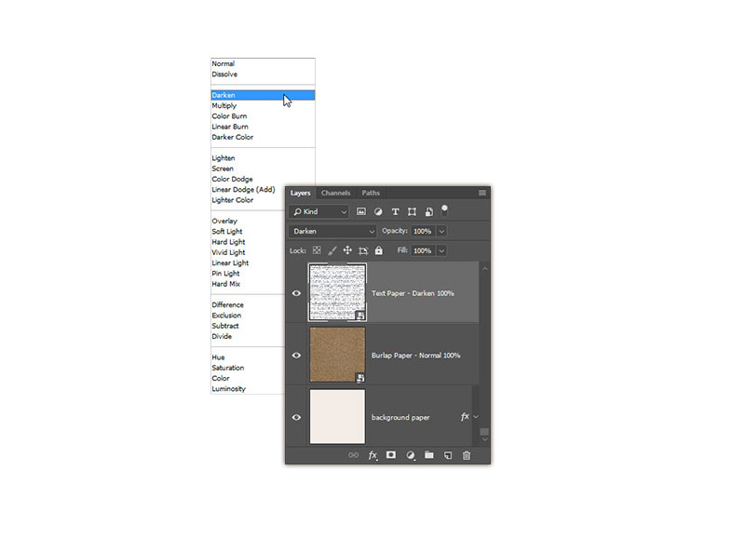This screenshot has height=538, width=745.
Task: Select 'background paper' layer name
Action: tap(400, 417)
